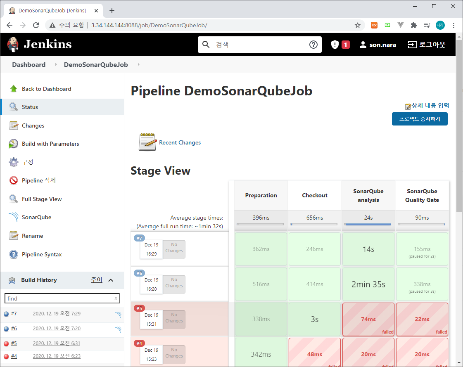
Task: Open Chrome three-dot menu
Action: coord(454,26)
